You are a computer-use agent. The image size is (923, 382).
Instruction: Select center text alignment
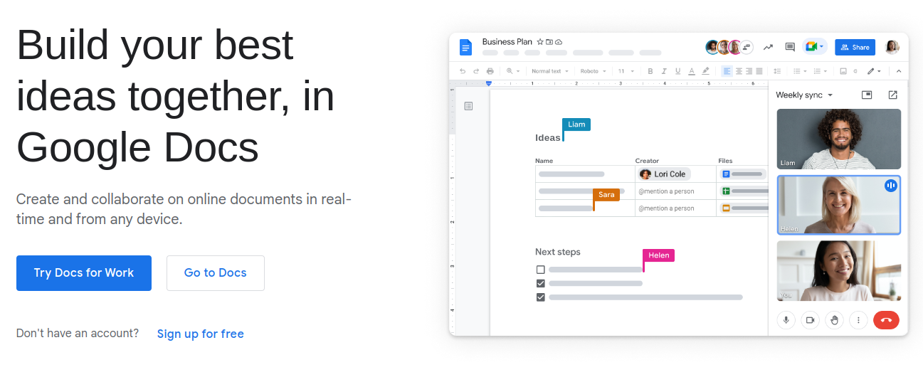pos(739,71)
